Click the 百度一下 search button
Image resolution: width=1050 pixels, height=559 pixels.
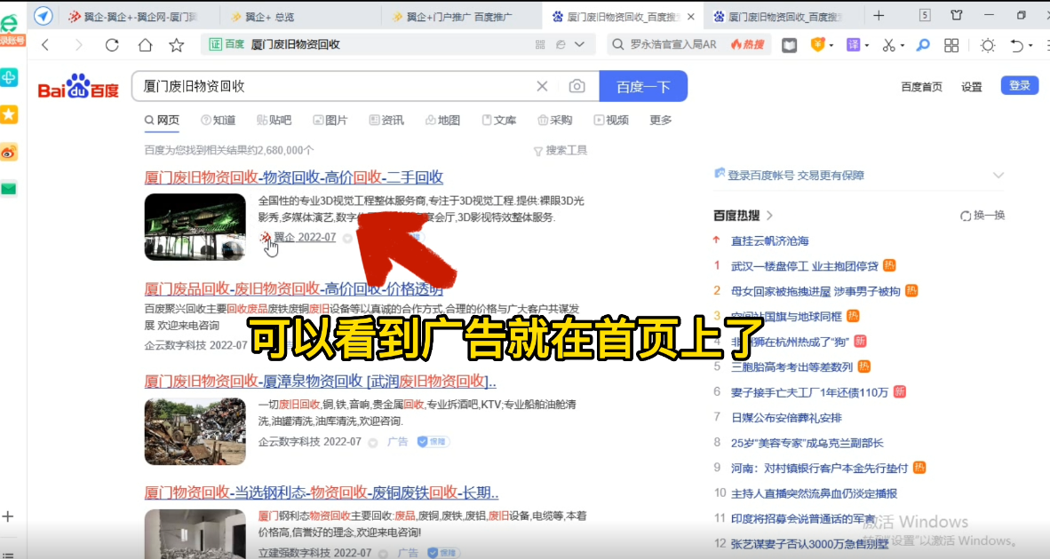[x=643, y=86]
